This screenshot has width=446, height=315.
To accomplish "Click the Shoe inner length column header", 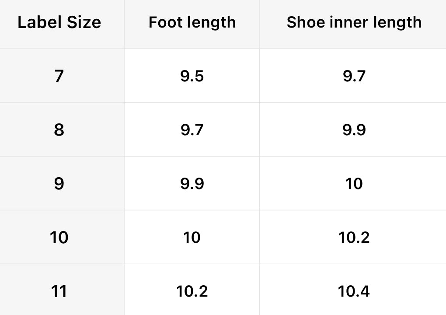I will click(354, 22).
